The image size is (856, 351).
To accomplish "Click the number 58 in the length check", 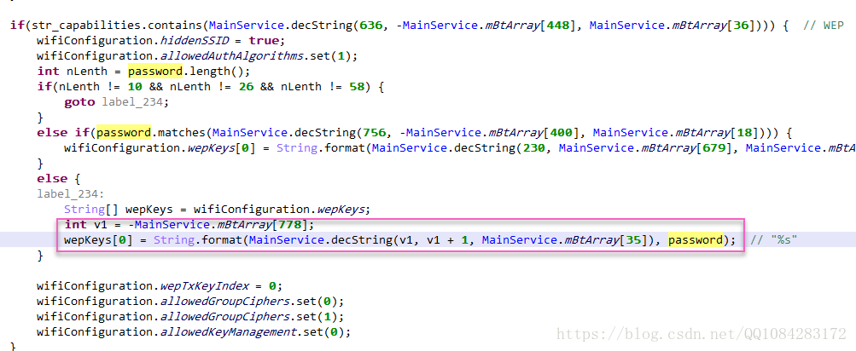I will (357, 86).
